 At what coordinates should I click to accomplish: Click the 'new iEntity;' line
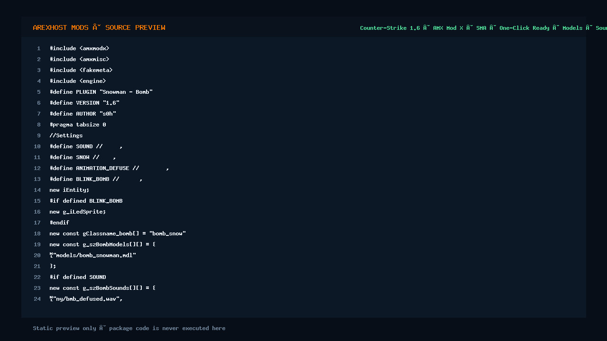tap(69, 190)
